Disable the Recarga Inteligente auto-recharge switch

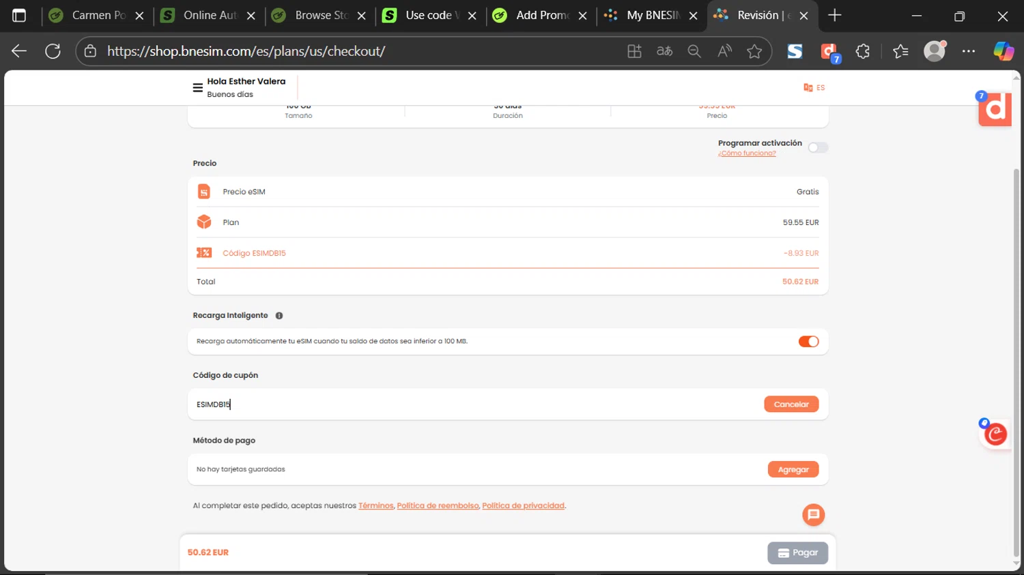809,342
